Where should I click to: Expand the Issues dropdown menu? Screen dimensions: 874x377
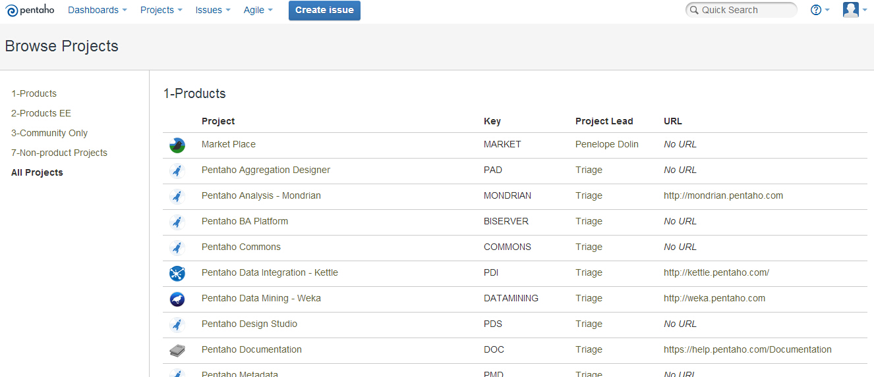[213, 10]
